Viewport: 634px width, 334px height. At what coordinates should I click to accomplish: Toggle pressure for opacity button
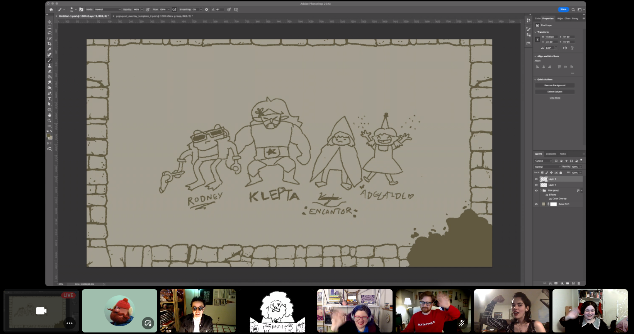click(x=148, y=10)
